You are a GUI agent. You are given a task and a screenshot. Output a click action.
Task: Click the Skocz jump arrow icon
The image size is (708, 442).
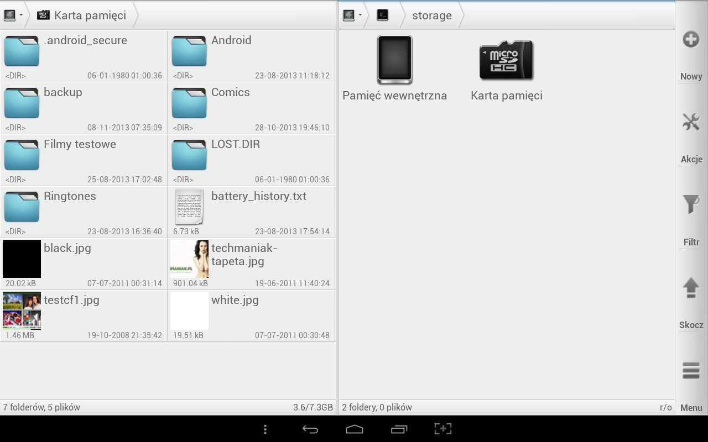(691, 288)
